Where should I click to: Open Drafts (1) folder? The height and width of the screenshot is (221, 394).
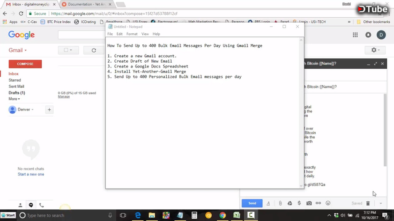(17, 93)
